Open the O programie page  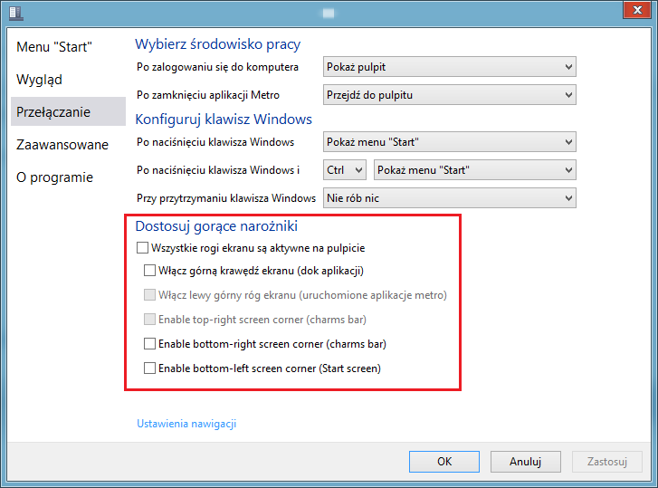point(54,177)
